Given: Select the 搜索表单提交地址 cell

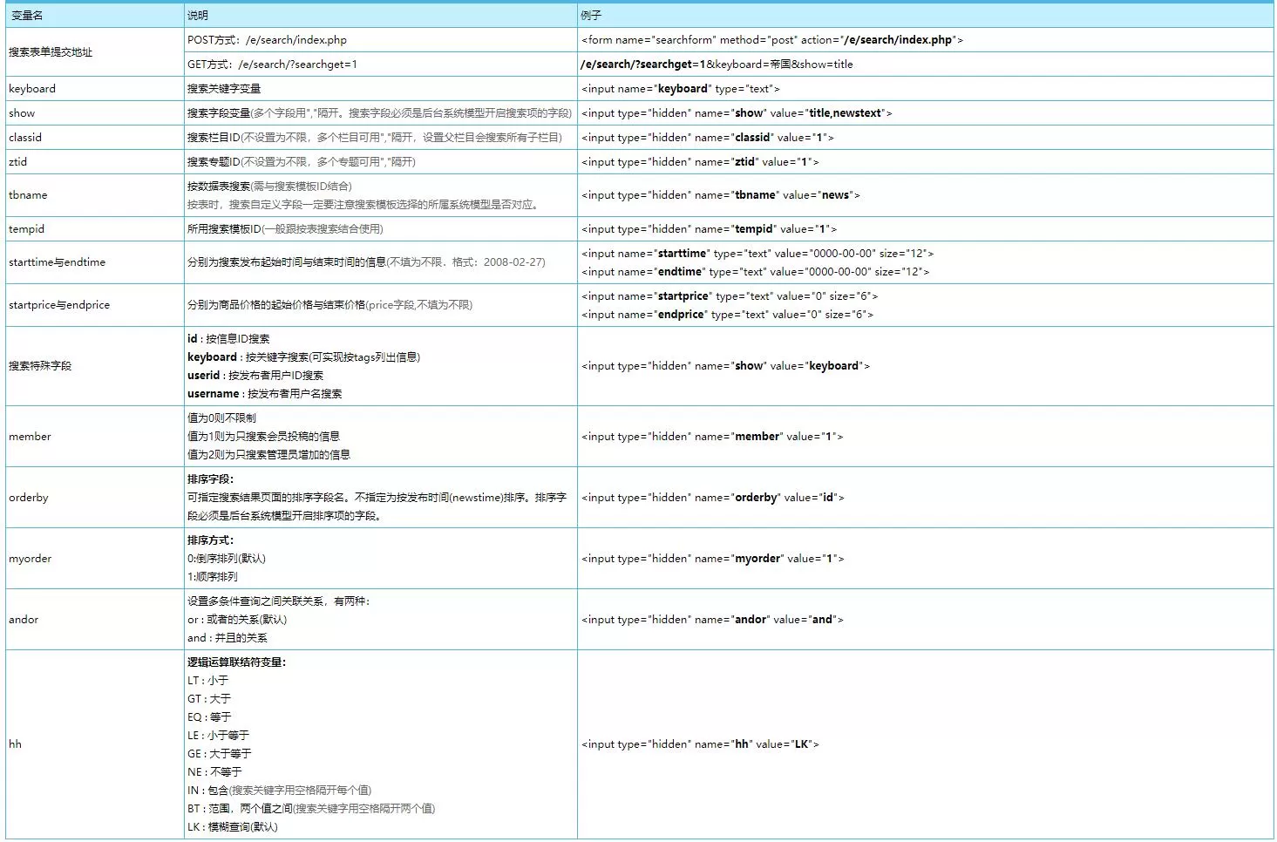Looking at the screenshot, I should click(94, 52).
